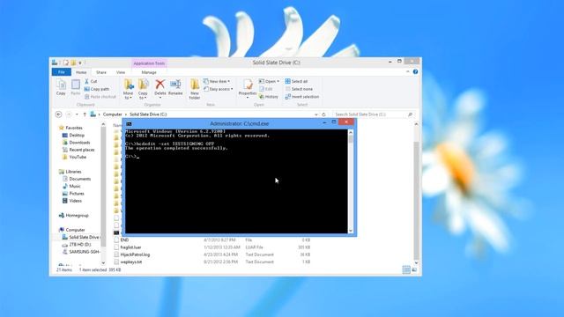Viewport: 564px width, 317px height.
Task: Click the Application Tools contextual tab
Action: (x=149, y=63)
